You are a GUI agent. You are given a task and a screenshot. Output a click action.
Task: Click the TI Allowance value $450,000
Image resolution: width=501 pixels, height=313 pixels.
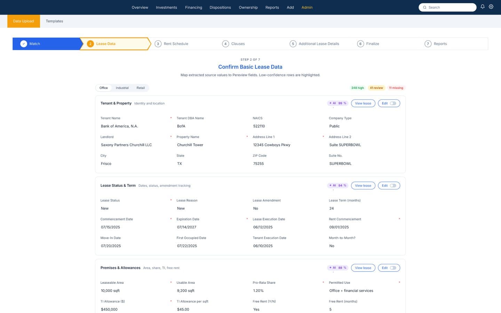pyautogui.click(x=109, y=310)
